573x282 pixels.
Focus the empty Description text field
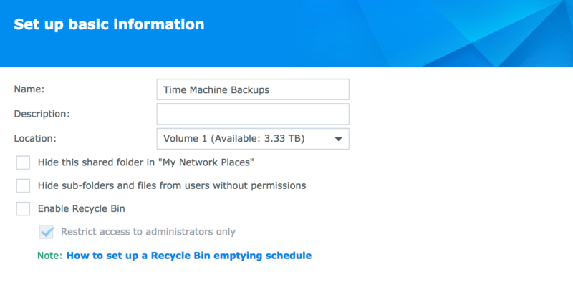pos(253,114)
